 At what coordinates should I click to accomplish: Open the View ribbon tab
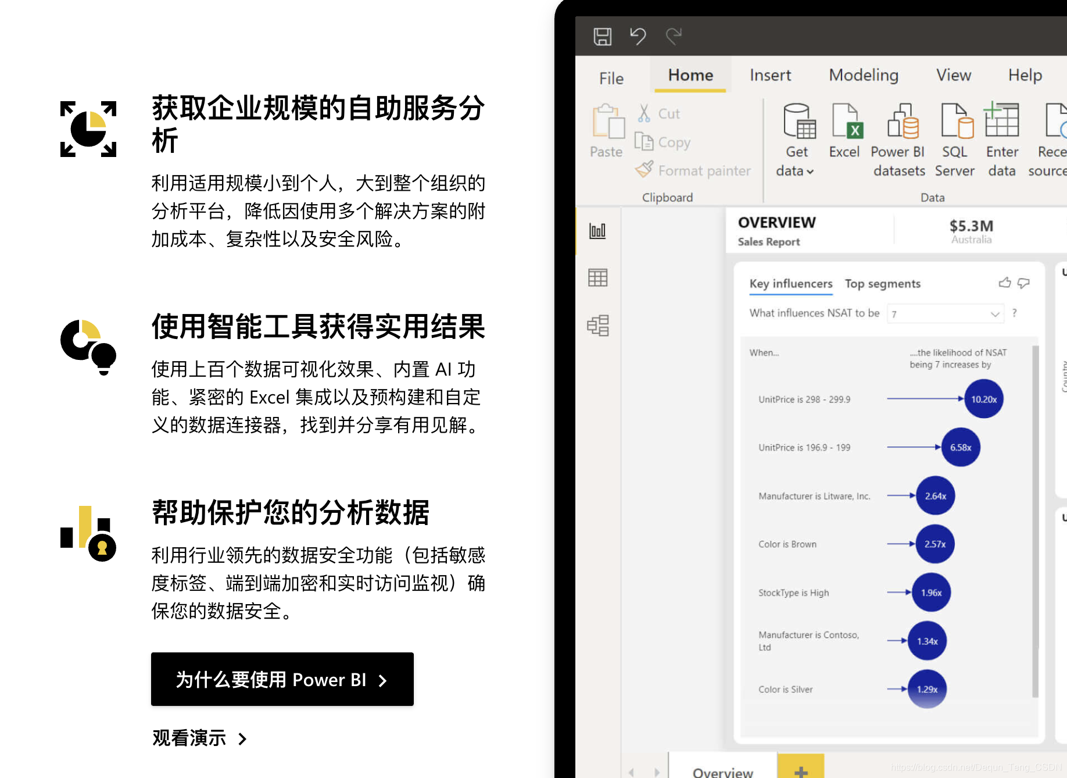pos(954,75)
